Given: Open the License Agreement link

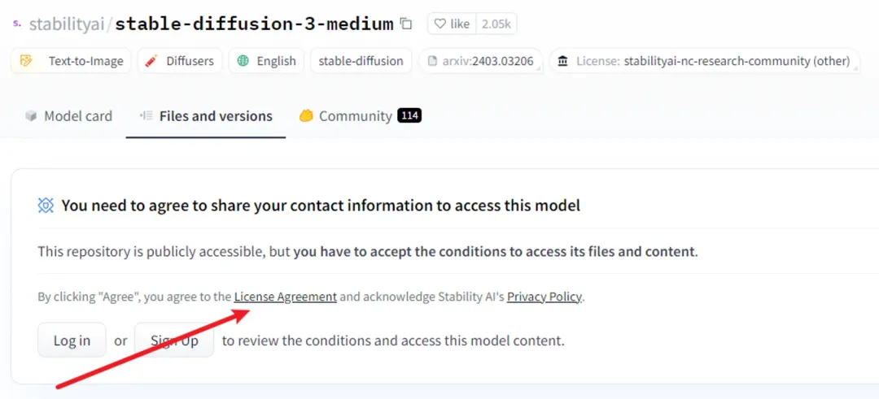Looking at the screenshot, I should [x=285, y=297].
